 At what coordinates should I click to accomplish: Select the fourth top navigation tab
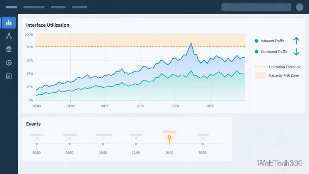(x=80, y=7)
